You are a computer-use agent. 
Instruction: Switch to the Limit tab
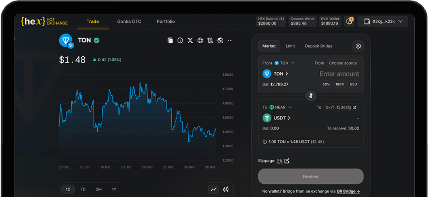coord(290,46)
